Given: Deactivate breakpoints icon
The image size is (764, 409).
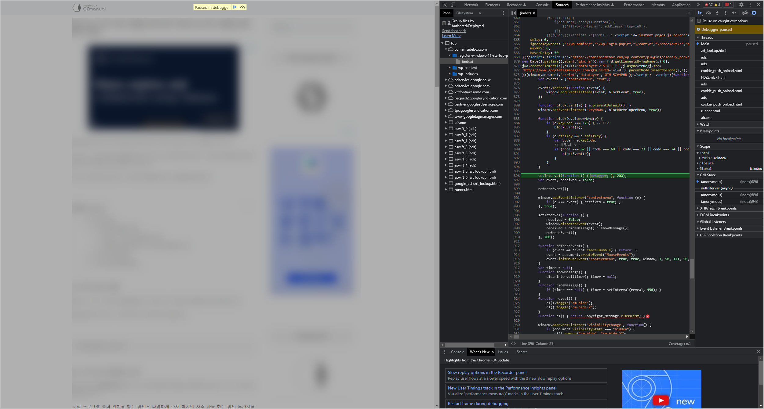Looking at the screenshot, I should [x=745, y=13].
